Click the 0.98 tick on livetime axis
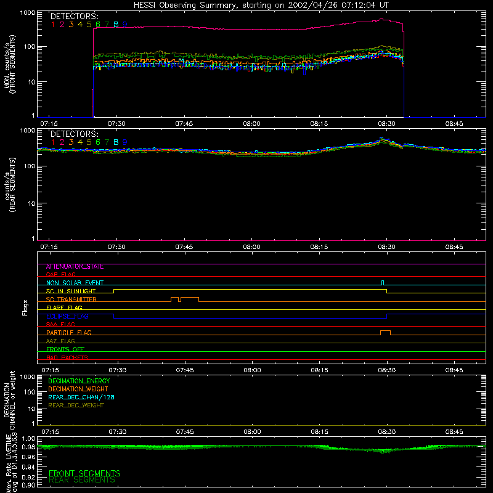The height and width of the screenshot is (493, 493). 28,447
